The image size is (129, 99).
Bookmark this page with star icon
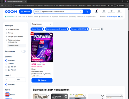click(112, 5)
